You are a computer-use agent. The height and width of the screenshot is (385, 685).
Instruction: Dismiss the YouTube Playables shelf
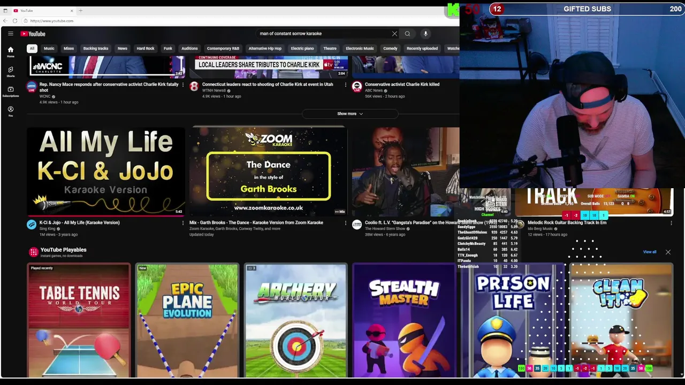coord(668,252)
